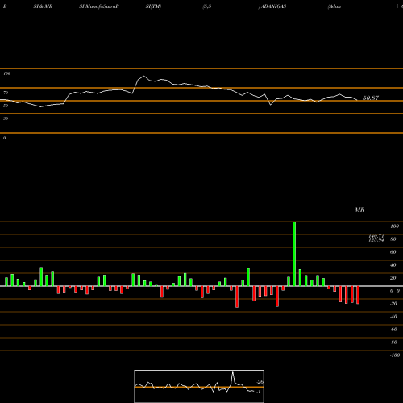
Task: Click the -1 label in mini chart
Action: click(259, 392)
